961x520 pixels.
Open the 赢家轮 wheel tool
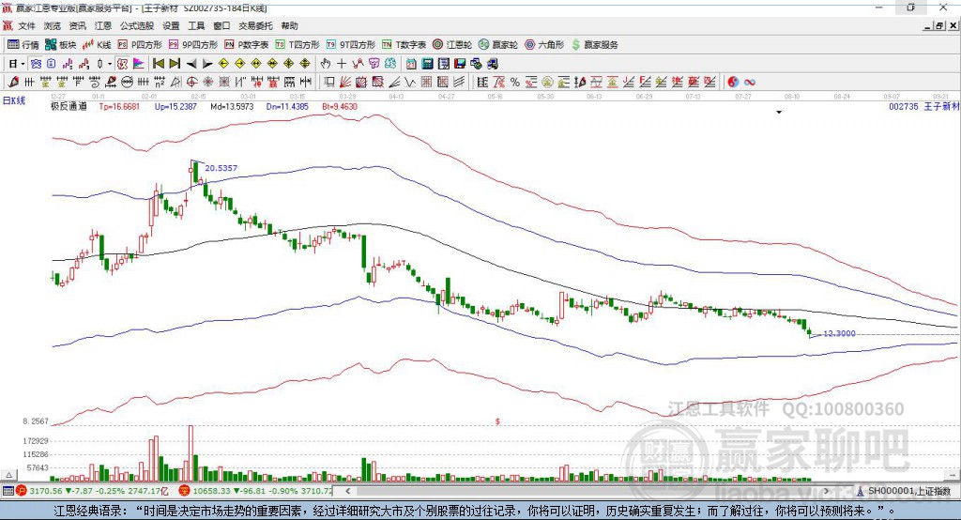click(498, 45)
